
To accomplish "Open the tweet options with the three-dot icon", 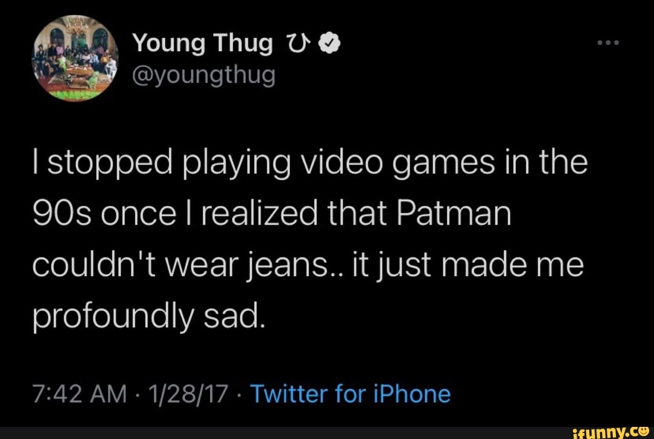I will tap(607, 42).
